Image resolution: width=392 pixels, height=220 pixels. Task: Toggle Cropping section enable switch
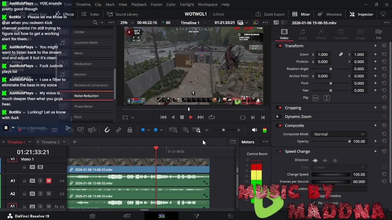point(279,108)
